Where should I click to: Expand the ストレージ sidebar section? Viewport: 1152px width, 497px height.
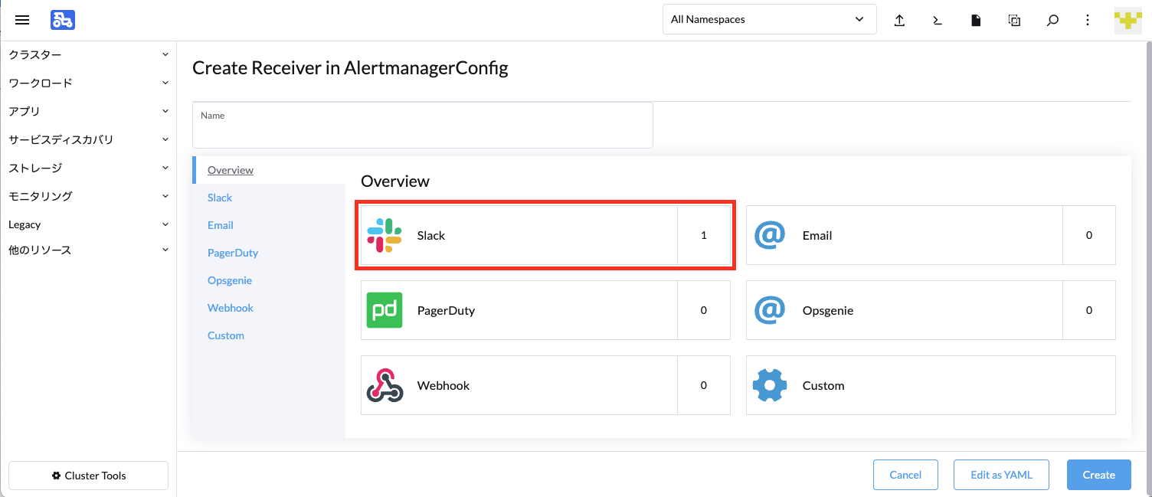(x=88, y=168)
